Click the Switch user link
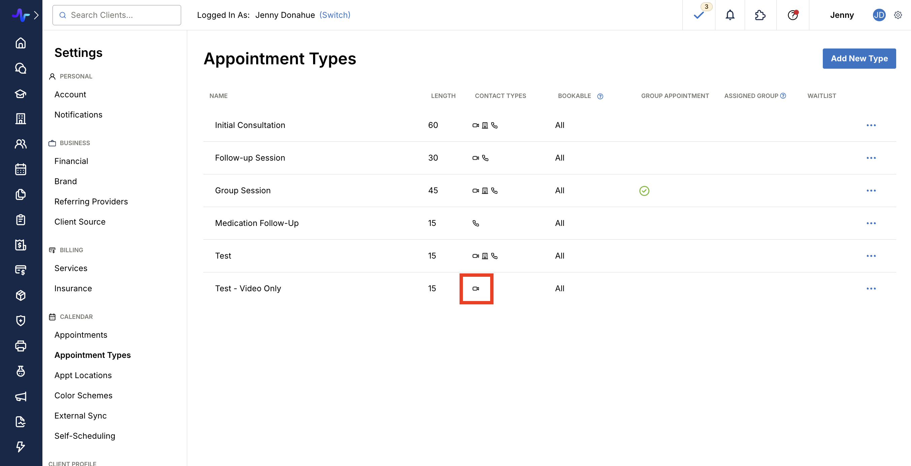911x466 pixels. pos(335,15)
